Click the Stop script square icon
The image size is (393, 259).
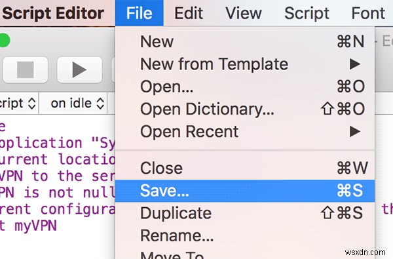(25, 70)
